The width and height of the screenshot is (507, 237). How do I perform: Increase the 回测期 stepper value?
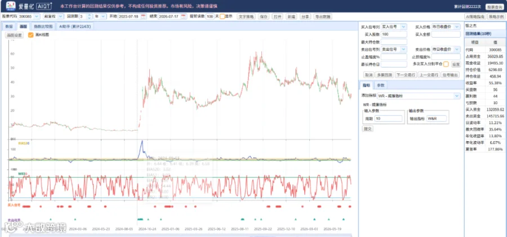coord(90,15)
